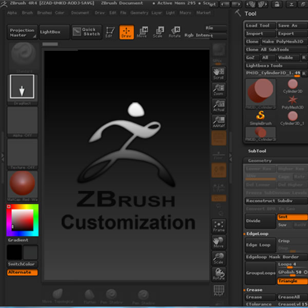
Task: Adjust the Rgb Intensity slider
Action: (x=206, y=35)
